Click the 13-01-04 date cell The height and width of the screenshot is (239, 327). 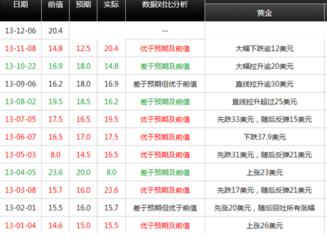[x=21, y=225]
